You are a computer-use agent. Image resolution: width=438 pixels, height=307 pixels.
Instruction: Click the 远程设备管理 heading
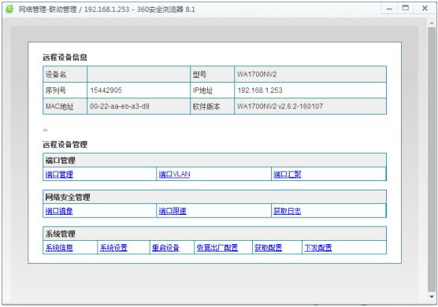(65, 144)
